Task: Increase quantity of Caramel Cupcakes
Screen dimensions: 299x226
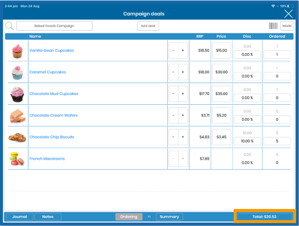Action: click(x=183, y=72)
